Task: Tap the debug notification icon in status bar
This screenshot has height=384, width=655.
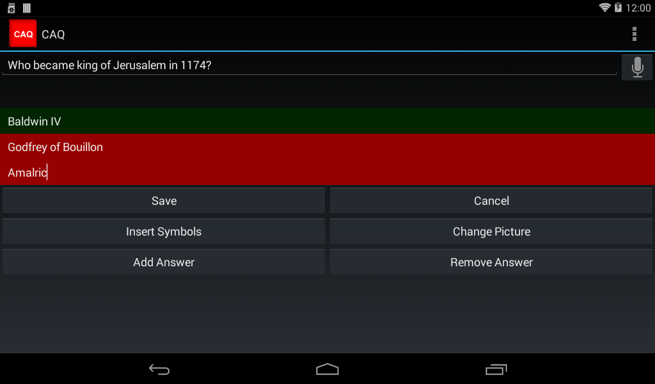Action: [x=12, y=8]
